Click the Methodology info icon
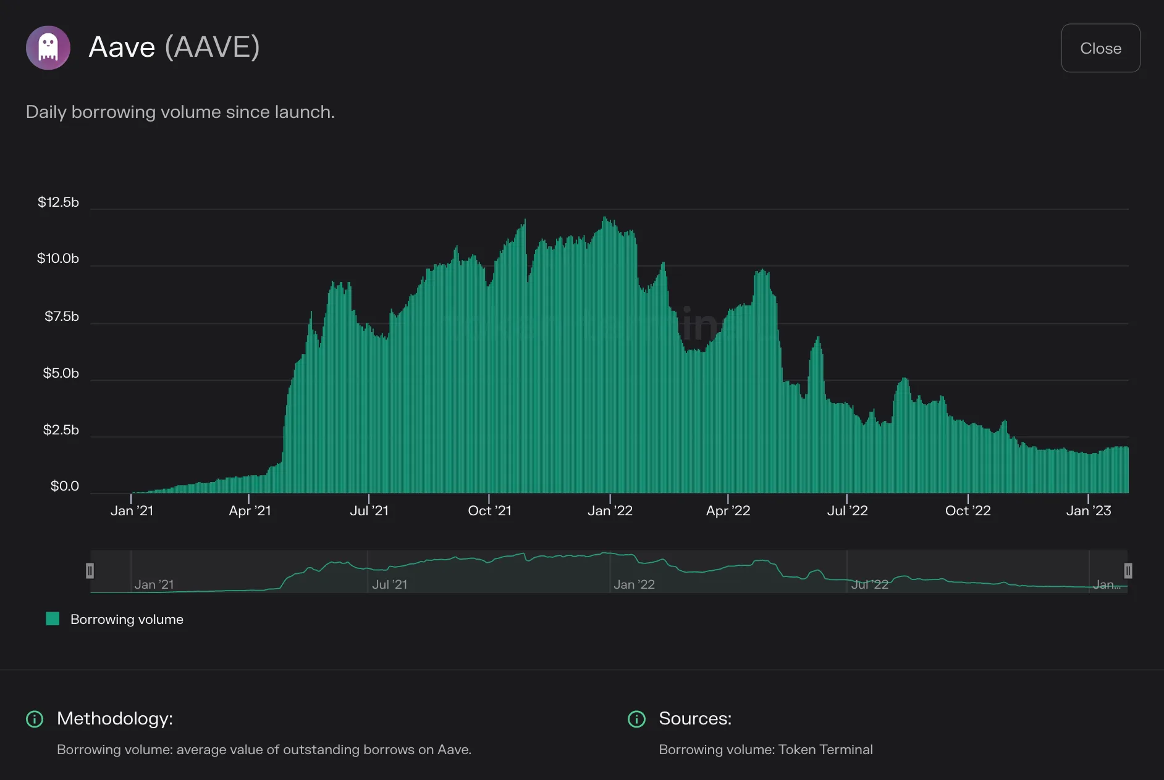 [x=35, y=719]
